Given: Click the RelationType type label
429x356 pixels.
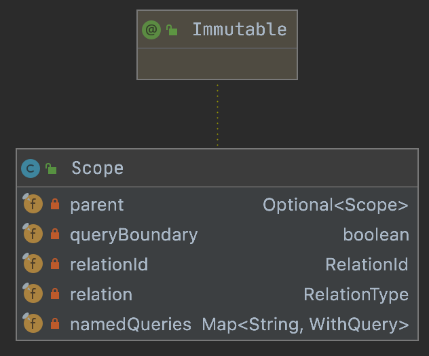Looking at the screenshot, I should 356,294.
